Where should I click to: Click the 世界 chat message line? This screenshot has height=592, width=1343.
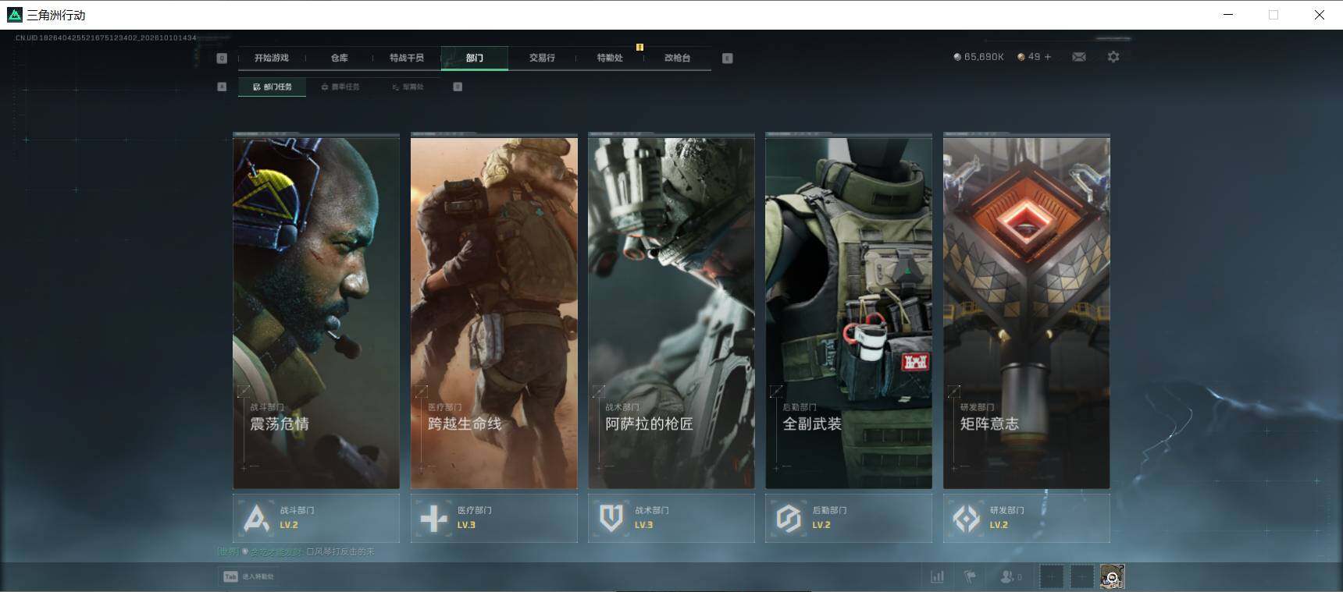tap(296, 551)
